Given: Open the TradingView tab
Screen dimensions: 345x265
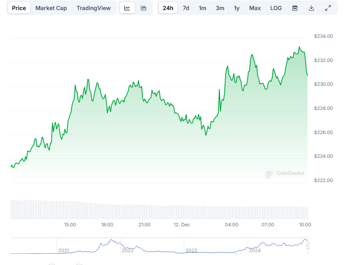Looking at the screenshot, I should [x=93, y=8].
